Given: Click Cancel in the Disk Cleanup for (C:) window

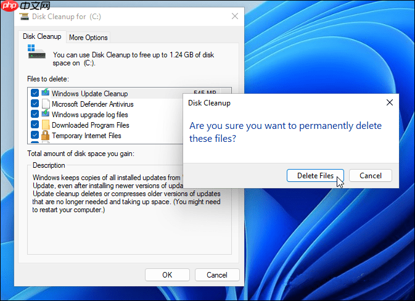Looking at the screenshot, I should (x=217, y=275).
